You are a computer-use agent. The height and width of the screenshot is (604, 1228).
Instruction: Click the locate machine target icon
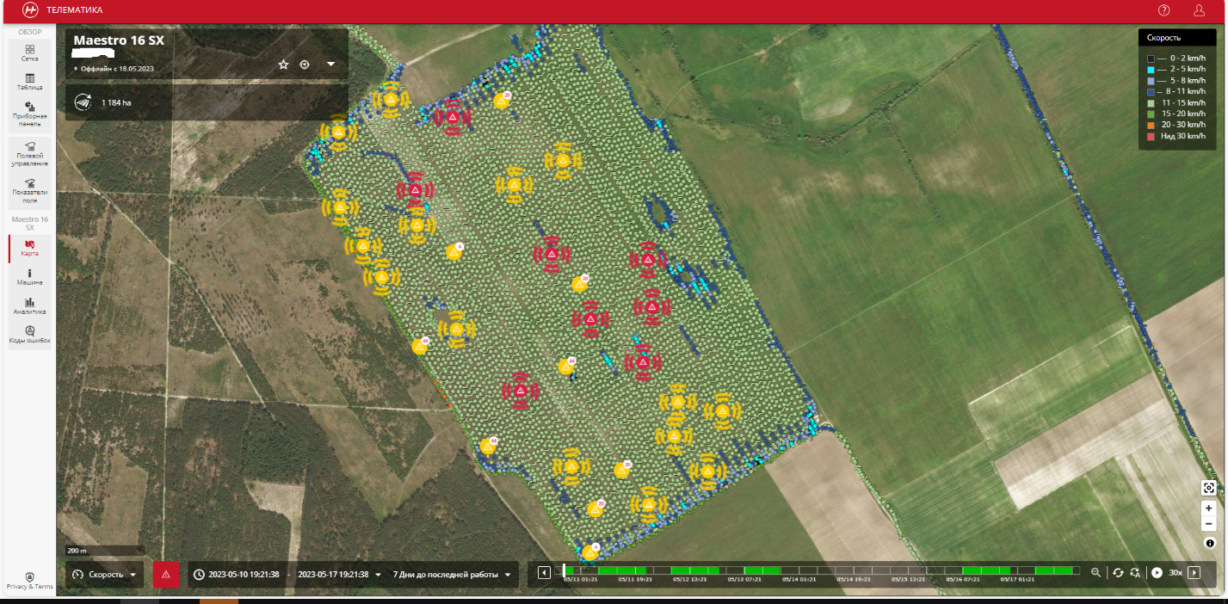pyautogui.click(x=305, y=65)
